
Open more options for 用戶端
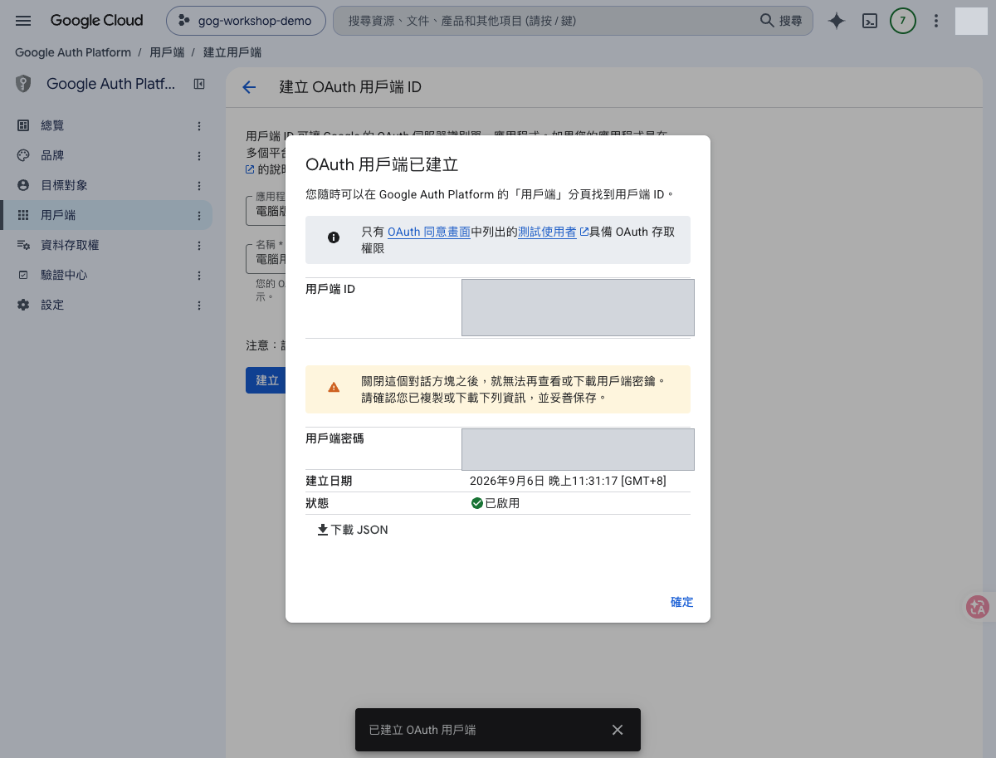click(198, 216)
